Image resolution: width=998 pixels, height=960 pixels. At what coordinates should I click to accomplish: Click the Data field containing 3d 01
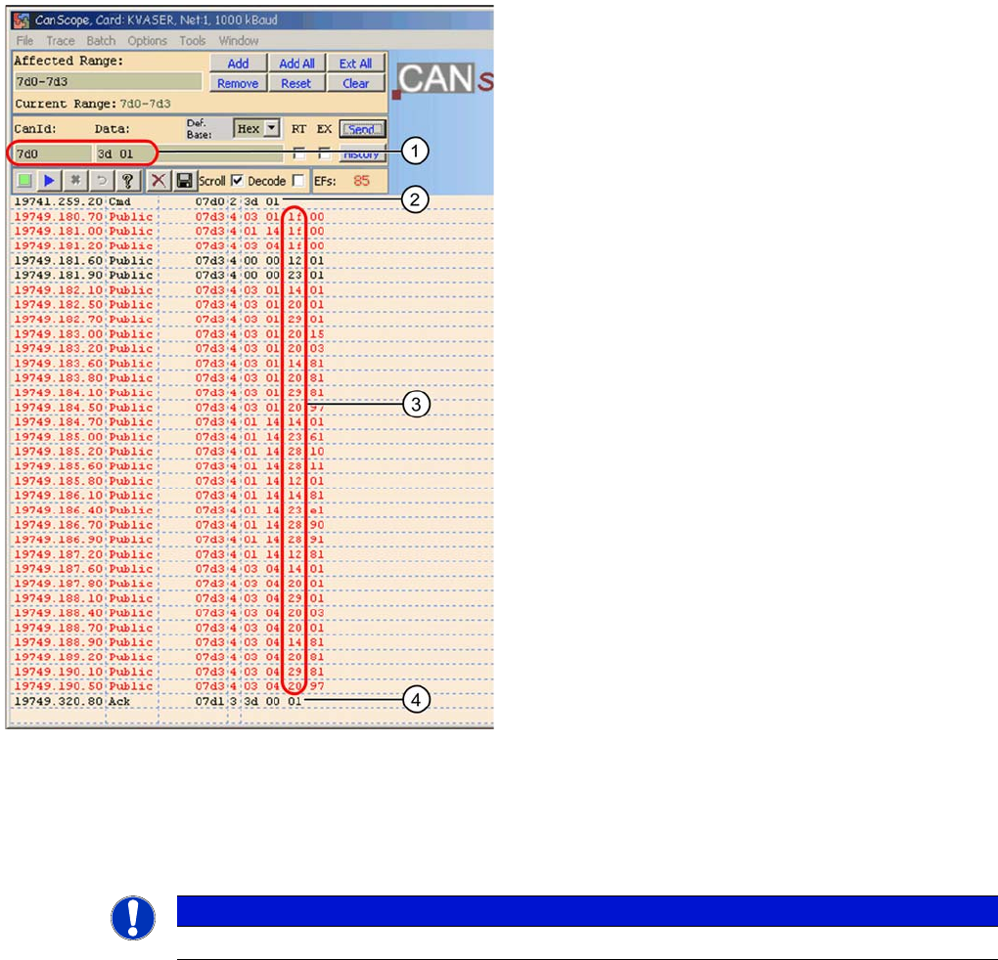tap(189, 153)
